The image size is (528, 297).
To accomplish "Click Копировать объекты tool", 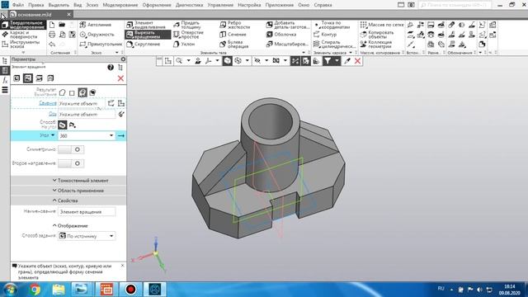I will click(x=377, y=35).
